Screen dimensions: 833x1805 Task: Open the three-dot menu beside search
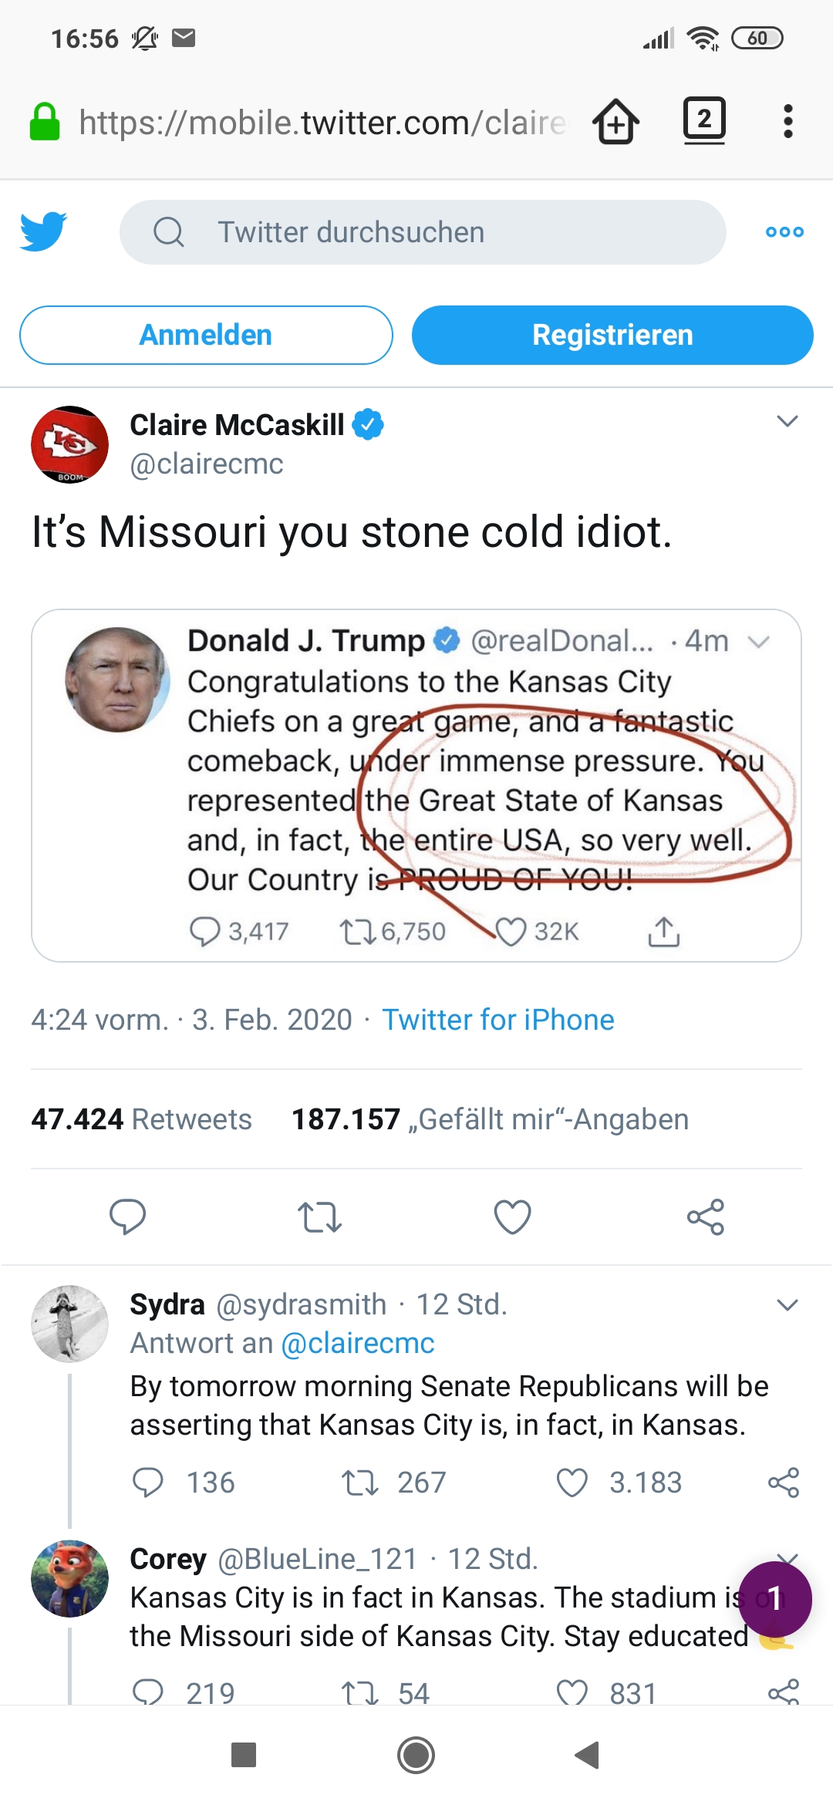[784, 232]
